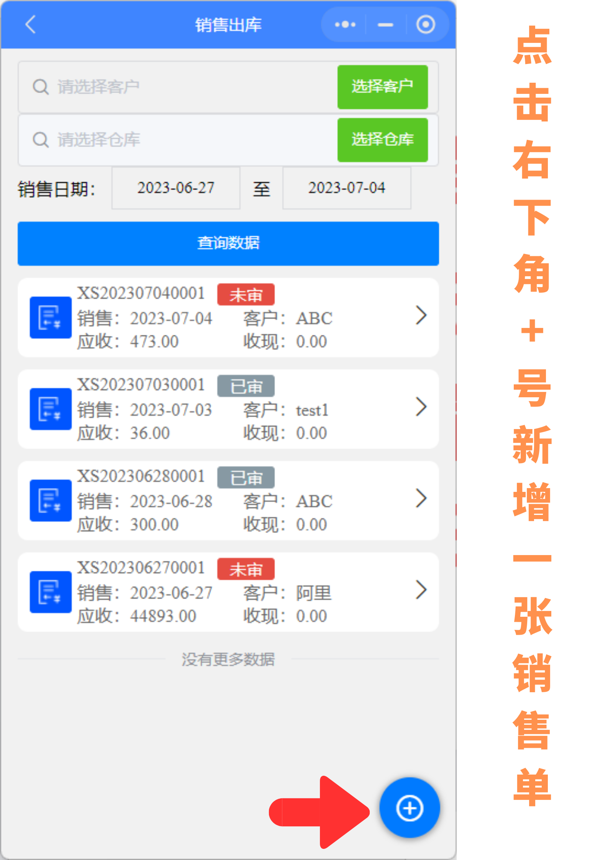Go back using the header arrow
608x860 pixels.
pyautogui.click(x=31, y=25)
